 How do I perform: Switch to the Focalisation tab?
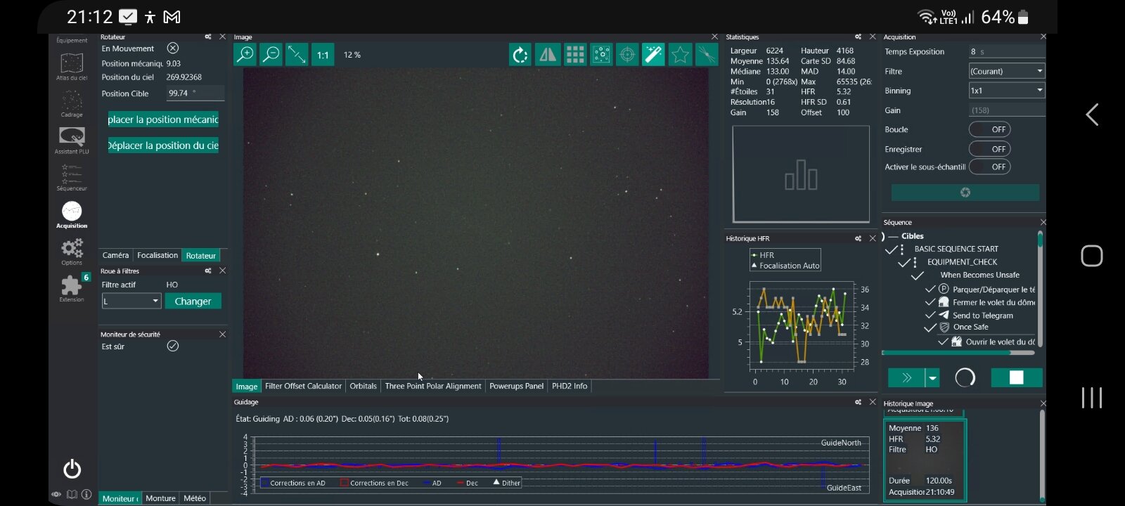point(157,255)
